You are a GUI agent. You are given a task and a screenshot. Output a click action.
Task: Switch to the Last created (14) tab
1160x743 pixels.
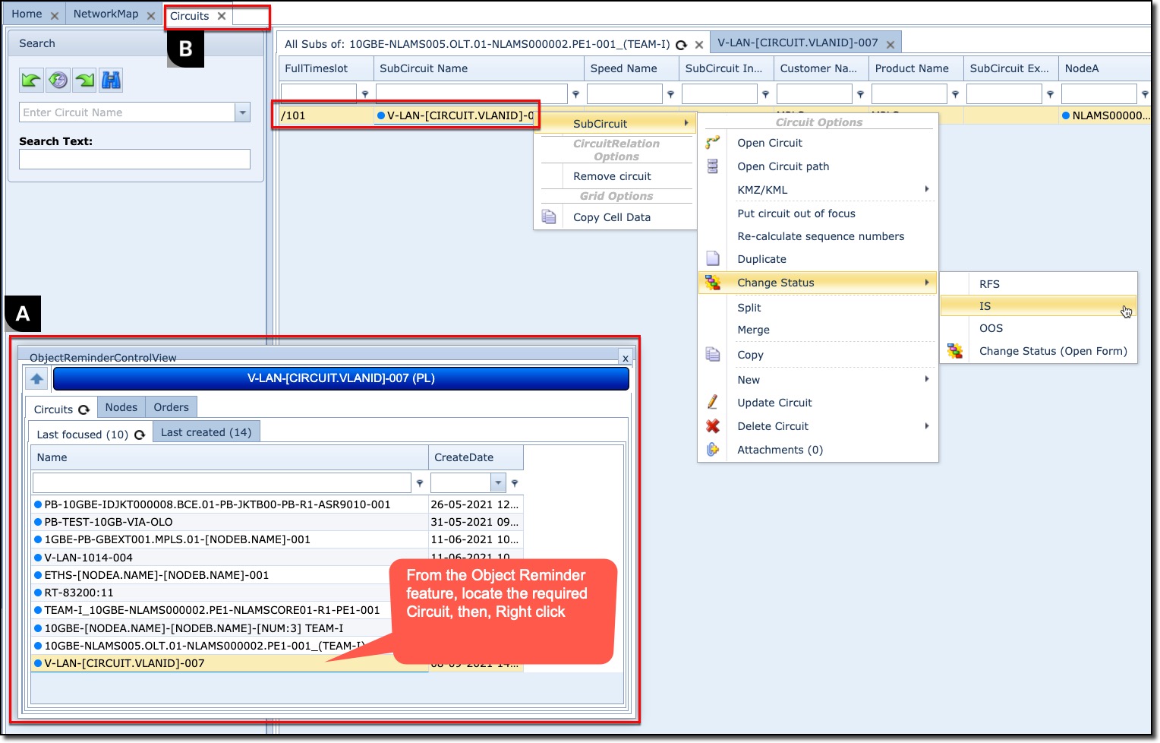(206, 432)
